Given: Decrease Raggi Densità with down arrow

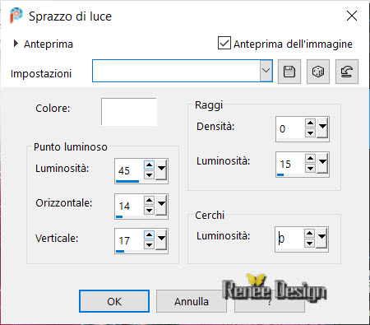Looking at the screenshot, I should (x=310, y=133).
